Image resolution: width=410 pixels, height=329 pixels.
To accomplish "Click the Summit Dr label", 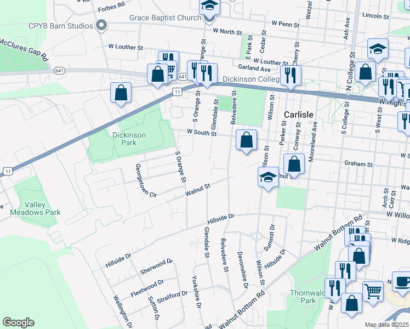I will tap(269, 238).
